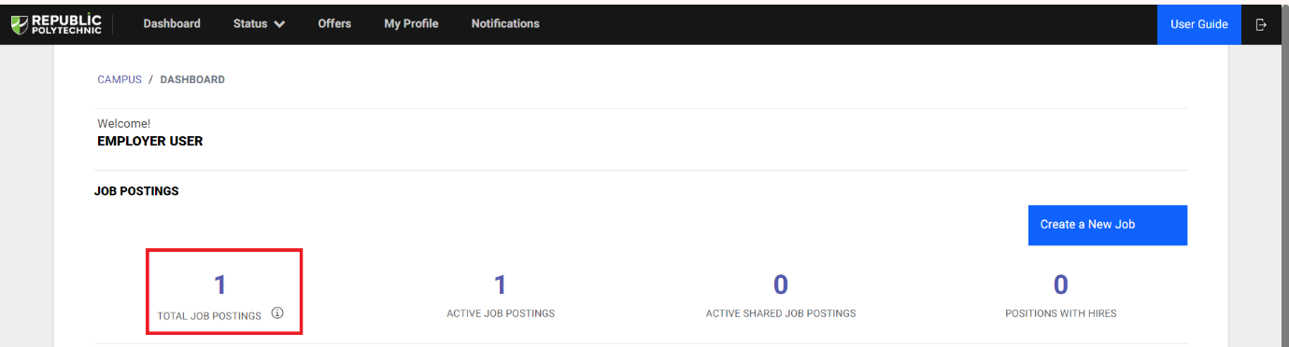Open My Profile from navigation bar
This screenshot has height=347, width=1289.
pos(411,23)
